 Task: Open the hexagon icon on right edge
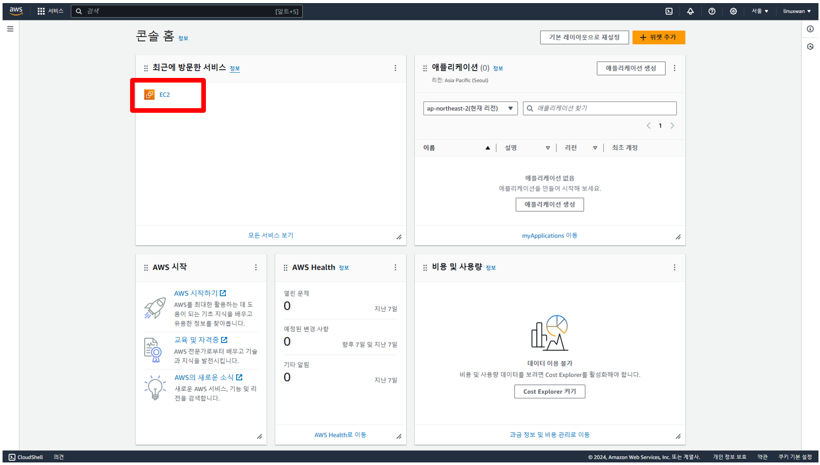coord(810,47)
